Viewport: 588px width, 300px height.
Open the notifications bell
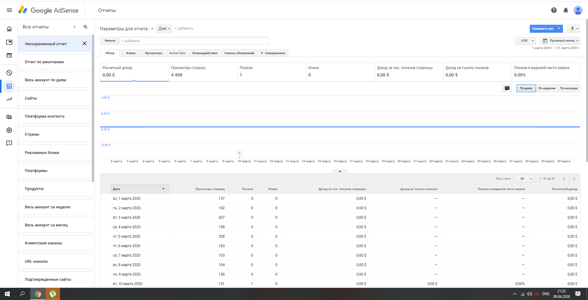(566, 10)
